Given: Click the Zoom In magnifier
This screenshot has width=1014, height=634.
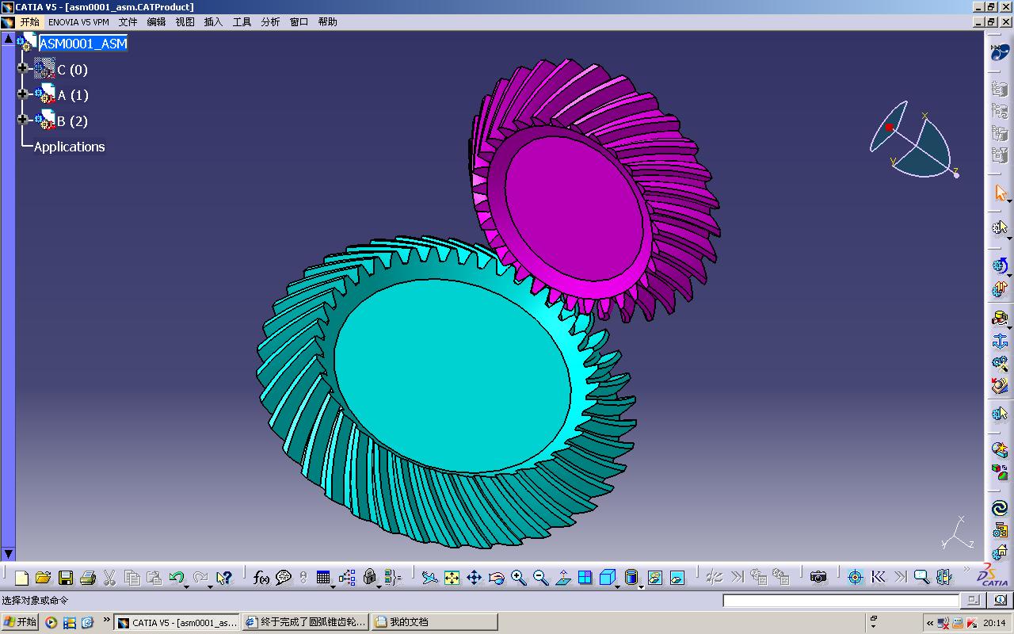Looking at the screenshot, I should point(519,578).
